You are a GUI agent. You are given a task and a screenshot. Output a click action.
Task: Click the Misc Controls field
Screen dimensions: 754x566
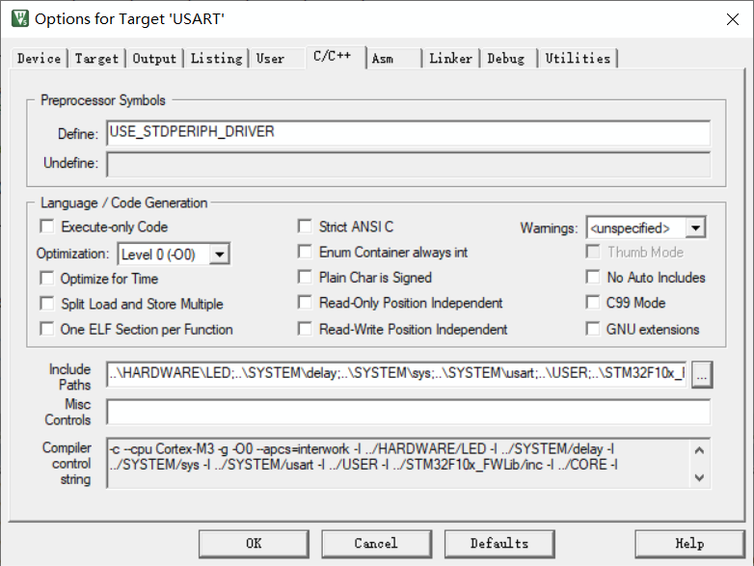408,412
